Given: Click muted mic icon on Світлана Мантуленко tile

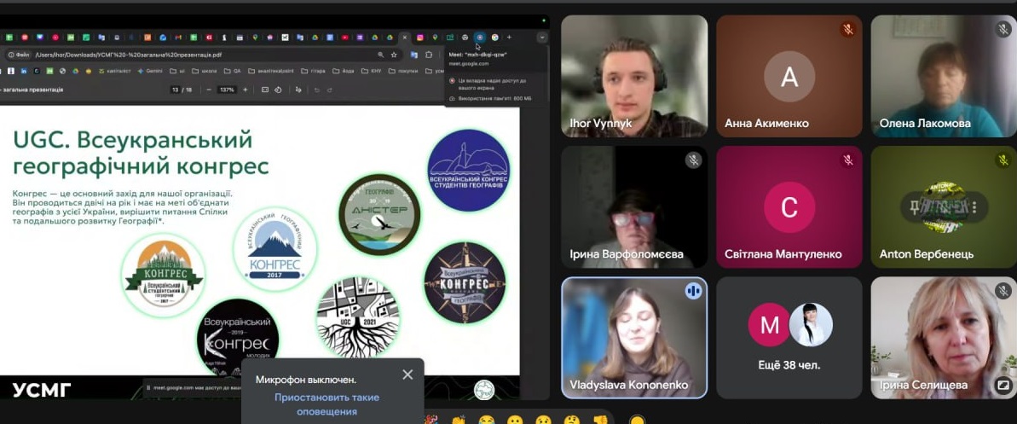Looking at the screenshot, I should 848,160.
